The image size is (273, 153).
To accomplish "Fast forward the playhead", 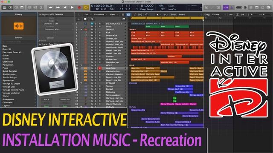I will click(x=58, y=8).
